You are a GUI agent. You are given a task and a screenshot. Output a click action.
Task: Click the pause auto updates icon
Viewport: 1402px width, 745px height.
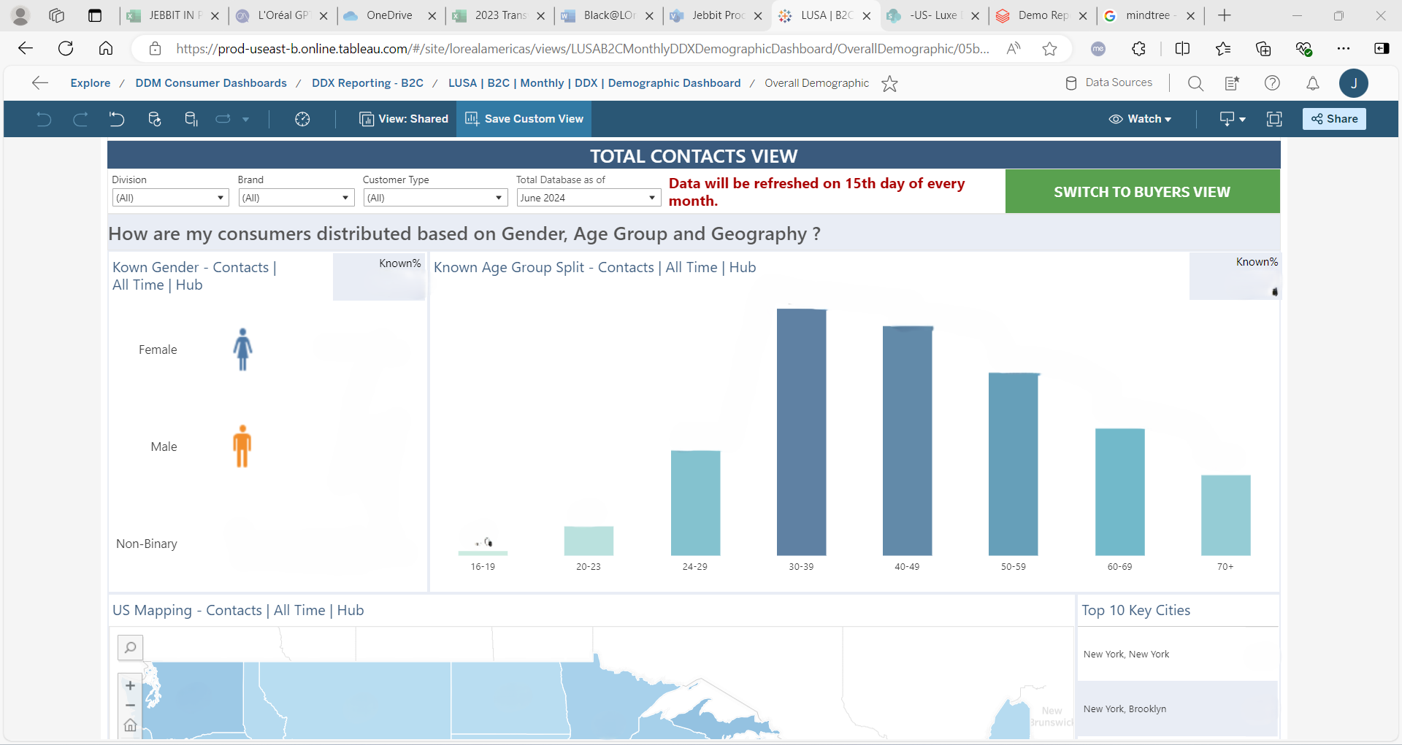coord(191,119)
